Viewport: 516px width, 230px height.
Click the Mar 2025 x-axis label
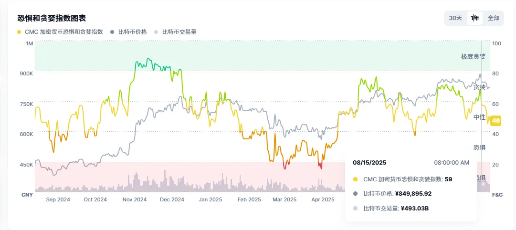pyautogui.click(x=284, y=199)
